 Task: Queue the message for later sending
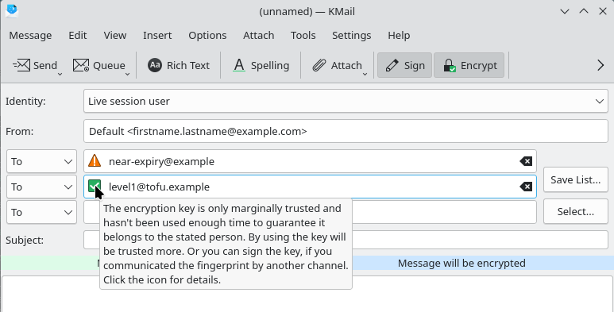coord(98,65)
